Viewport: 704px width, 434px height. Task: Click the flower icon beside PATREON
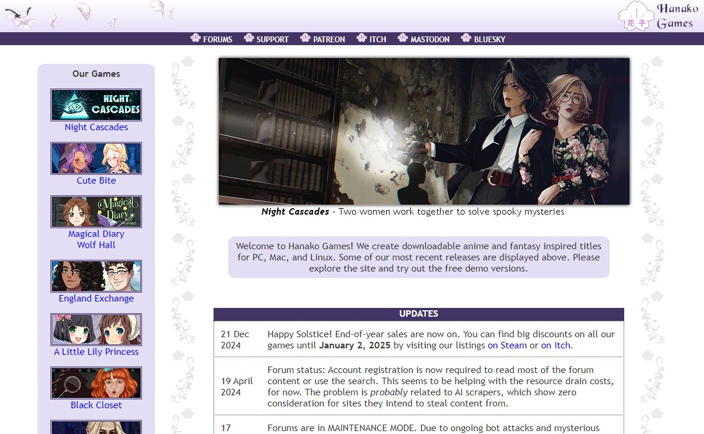tap(305, 38)
